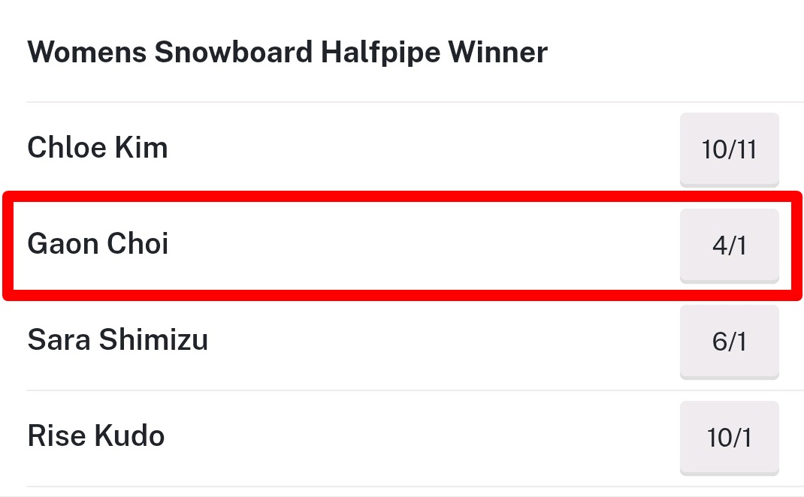Back the favourite priced at 10/11
Image resolution: width=804 pixels, height=497 pixels.
tap(729, 149)
